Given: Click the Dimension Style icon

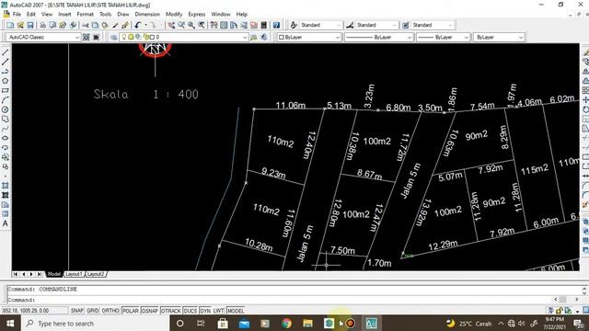Looking at the screenshot, I should pos(350,25).
